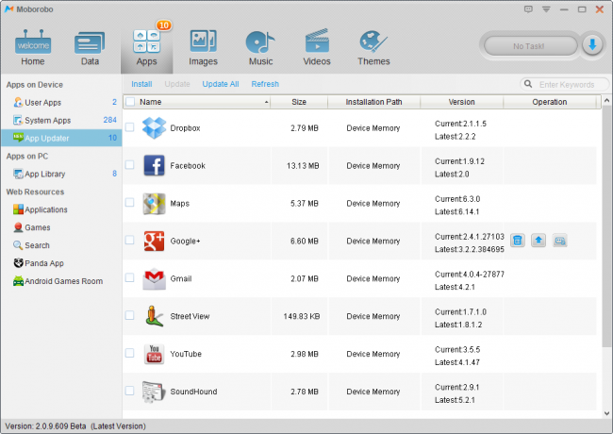Viewport: 613px width, 434px height.
Task: Select System Apps in sidebar
Action: tap(61, 120)
